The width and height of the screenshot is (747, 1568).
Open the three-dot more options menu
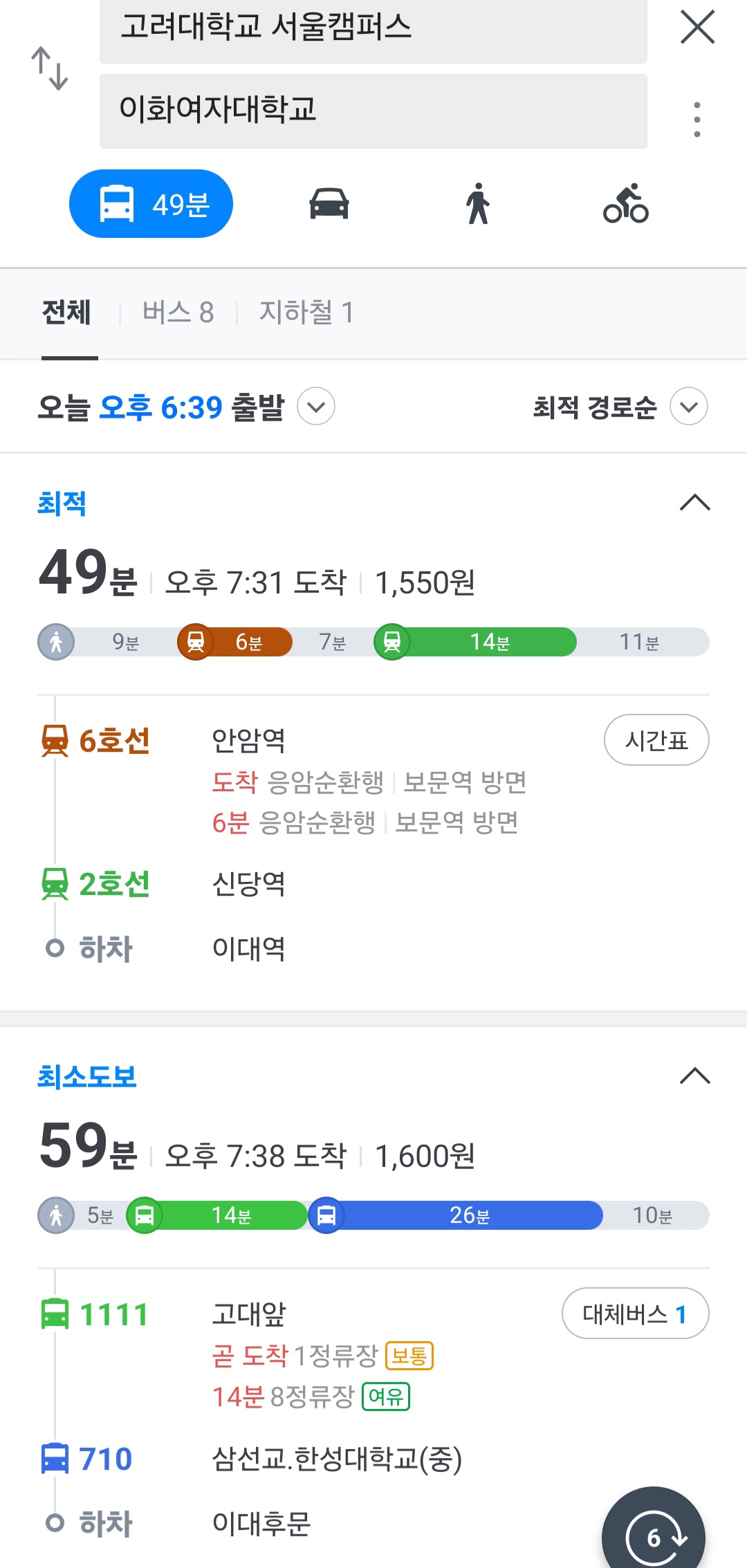[697, 120]
